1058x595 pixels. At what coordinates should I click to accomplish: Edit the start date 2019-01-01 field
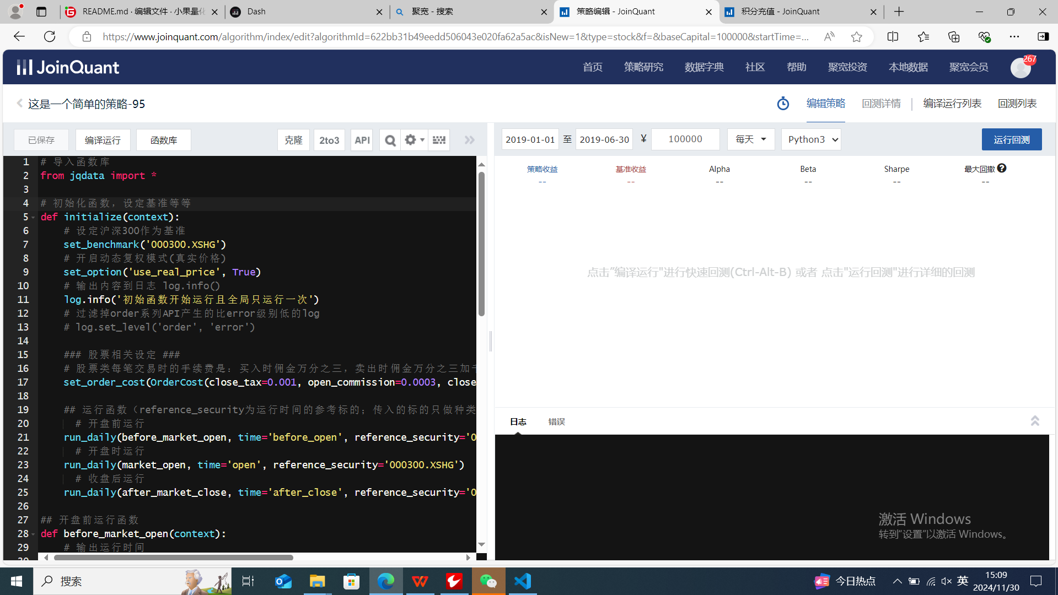click(x=530, y=139)
